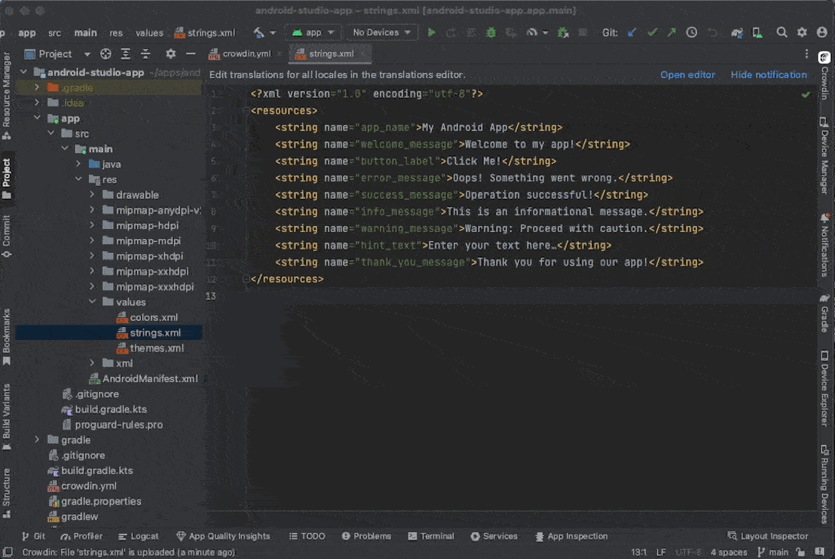The height and width of the screenshot is (559, 835).
Task: Select colors.xml in the project tree
Action: (153, 318)
